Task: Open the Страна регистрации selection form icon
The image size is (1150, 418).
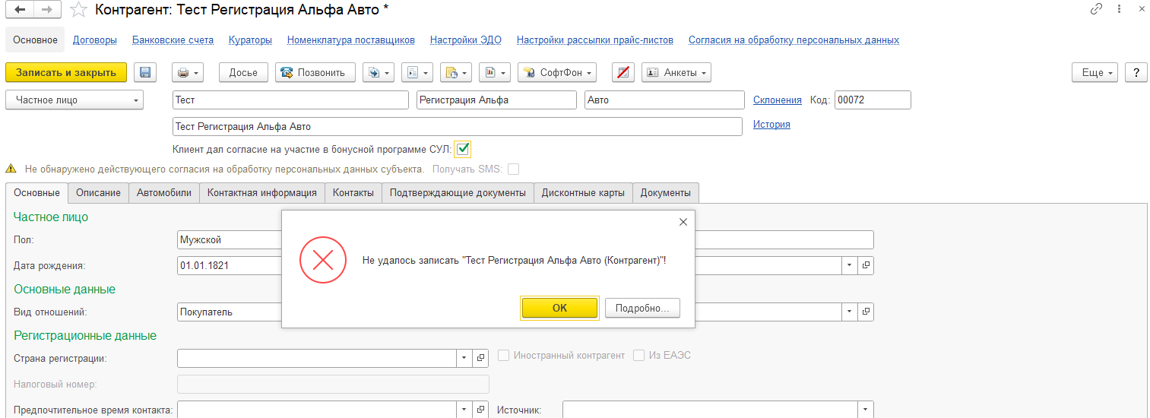Action: click(x=481, y=357)
